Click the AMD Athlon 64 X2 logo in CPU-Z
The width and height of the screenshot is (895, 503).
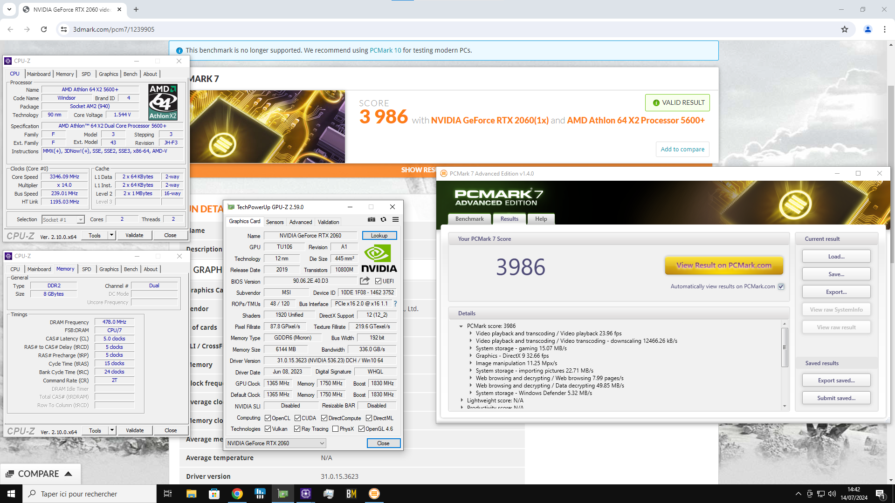click(163, 102)
